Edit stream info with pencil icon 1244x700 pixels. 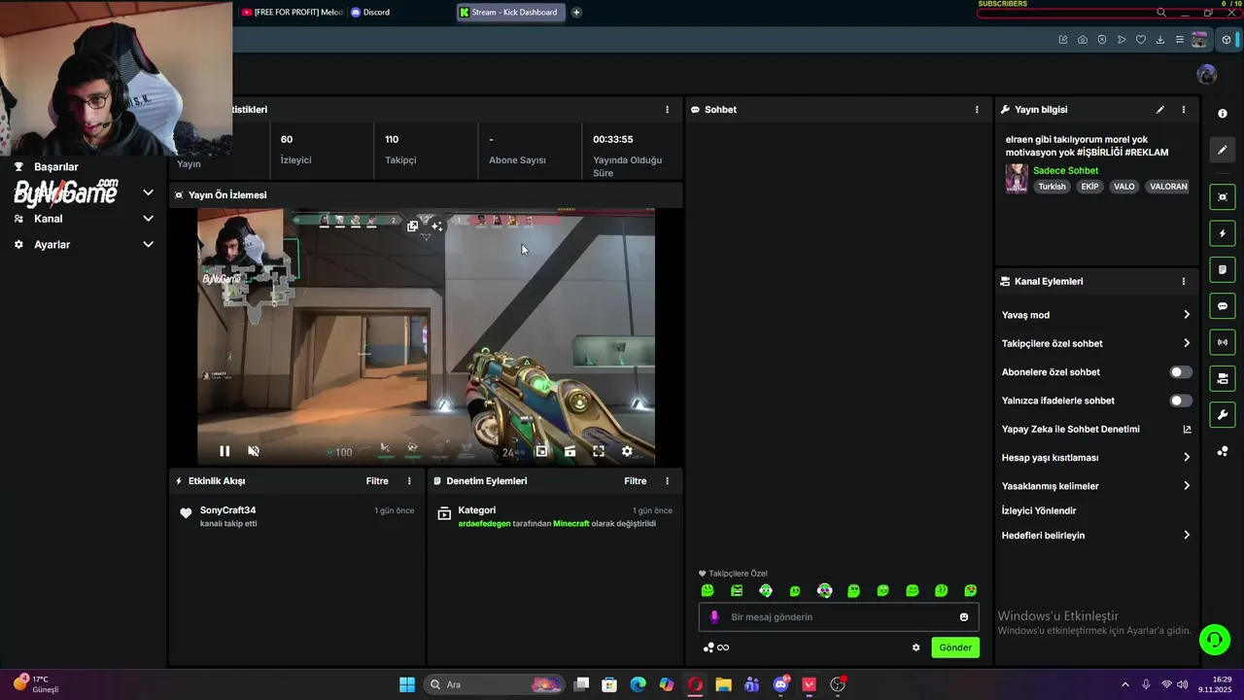[1159, 110]
